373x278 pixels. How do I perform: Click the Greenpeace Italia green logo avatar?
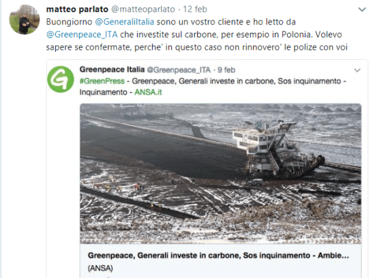coord(61,79)
